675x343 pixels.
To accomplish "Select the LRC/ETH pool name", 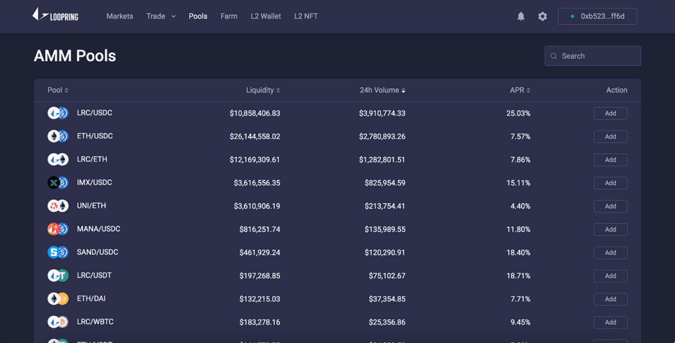I will [92, 160].
